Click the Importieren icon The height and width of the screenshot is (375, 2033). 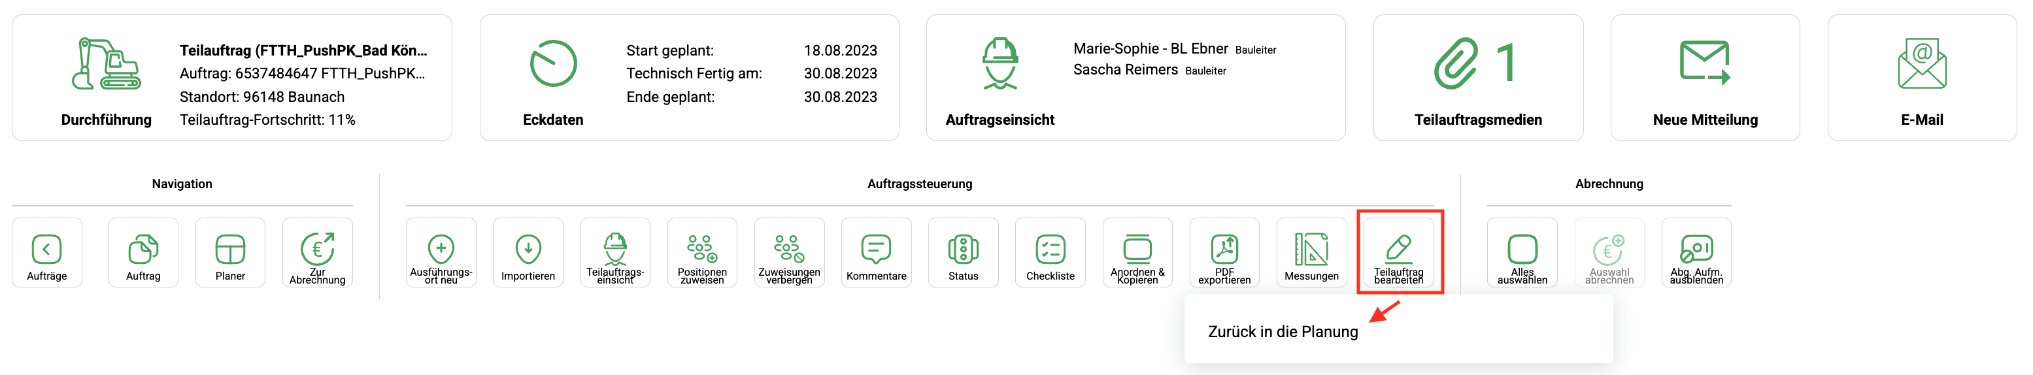528,250
